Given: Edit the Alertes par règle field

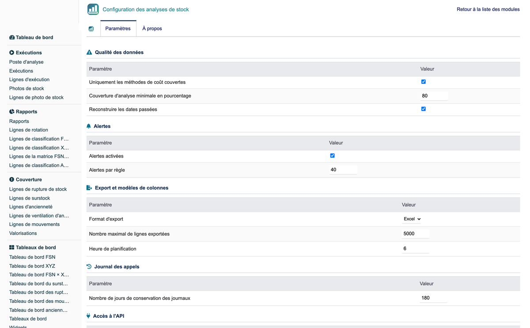Looking at the screenshot, I should (x=343, y=170).
